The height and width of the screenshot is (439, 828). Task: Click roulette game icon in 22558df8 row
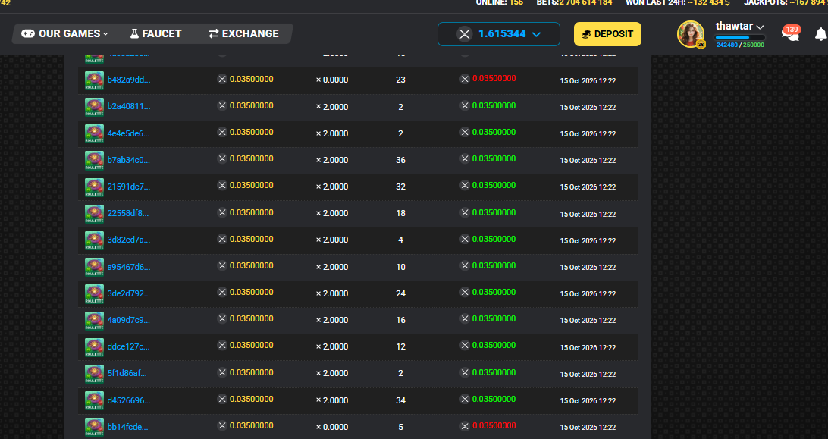[95, 213]
